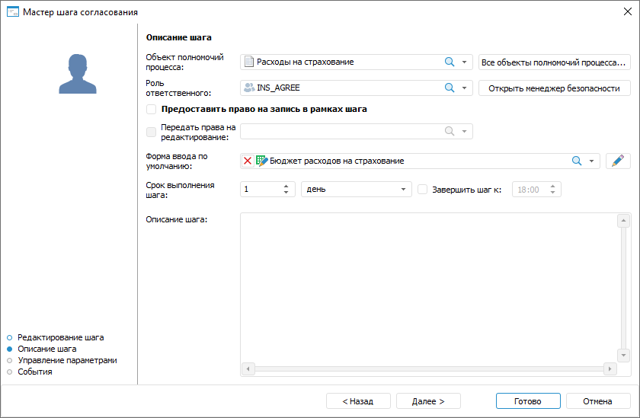The width and height of the screenshot is (640, 418).
Task: Click search icon in Объект полномочий процесса field
Action: click(x=450, y=62)
